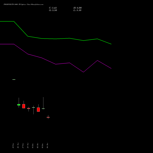The width and height of the screenshot is (153, 153).
Task: Click the low value L: 5.10
Action: 77,10
